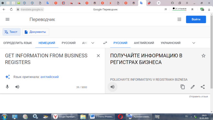Open the green shield protection extension
This screenshot has width=213, height=120.
click(202, 9)
